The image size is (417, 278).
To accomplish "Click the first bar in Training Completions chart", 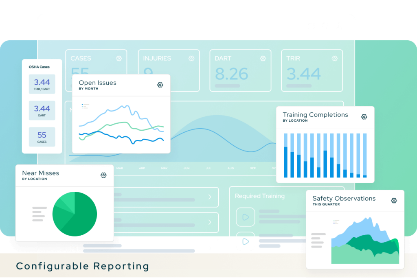I will coord(285,162).
